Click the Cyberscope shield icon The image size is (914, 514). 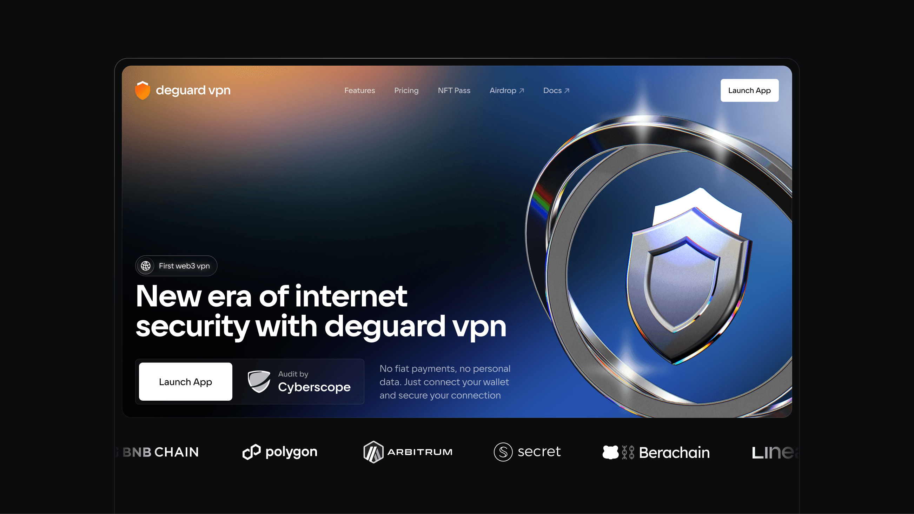[259, 382]
